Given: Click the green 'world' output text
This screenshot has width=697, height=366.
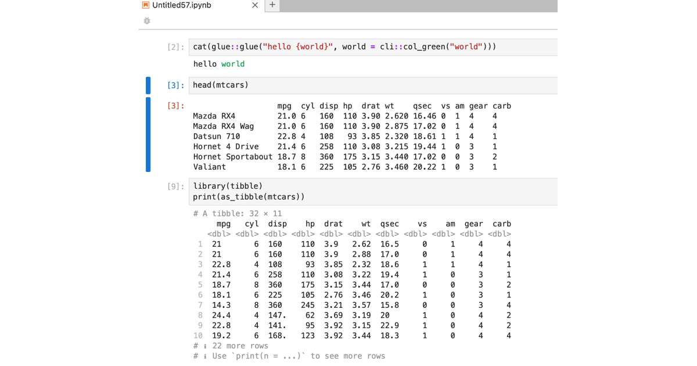Looking at the screenshot, I should click(233, 64).
